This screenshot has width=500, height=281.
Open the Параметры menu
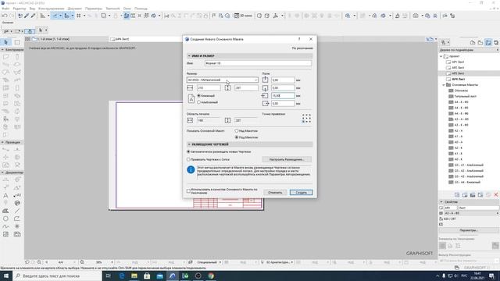point(94,9)
